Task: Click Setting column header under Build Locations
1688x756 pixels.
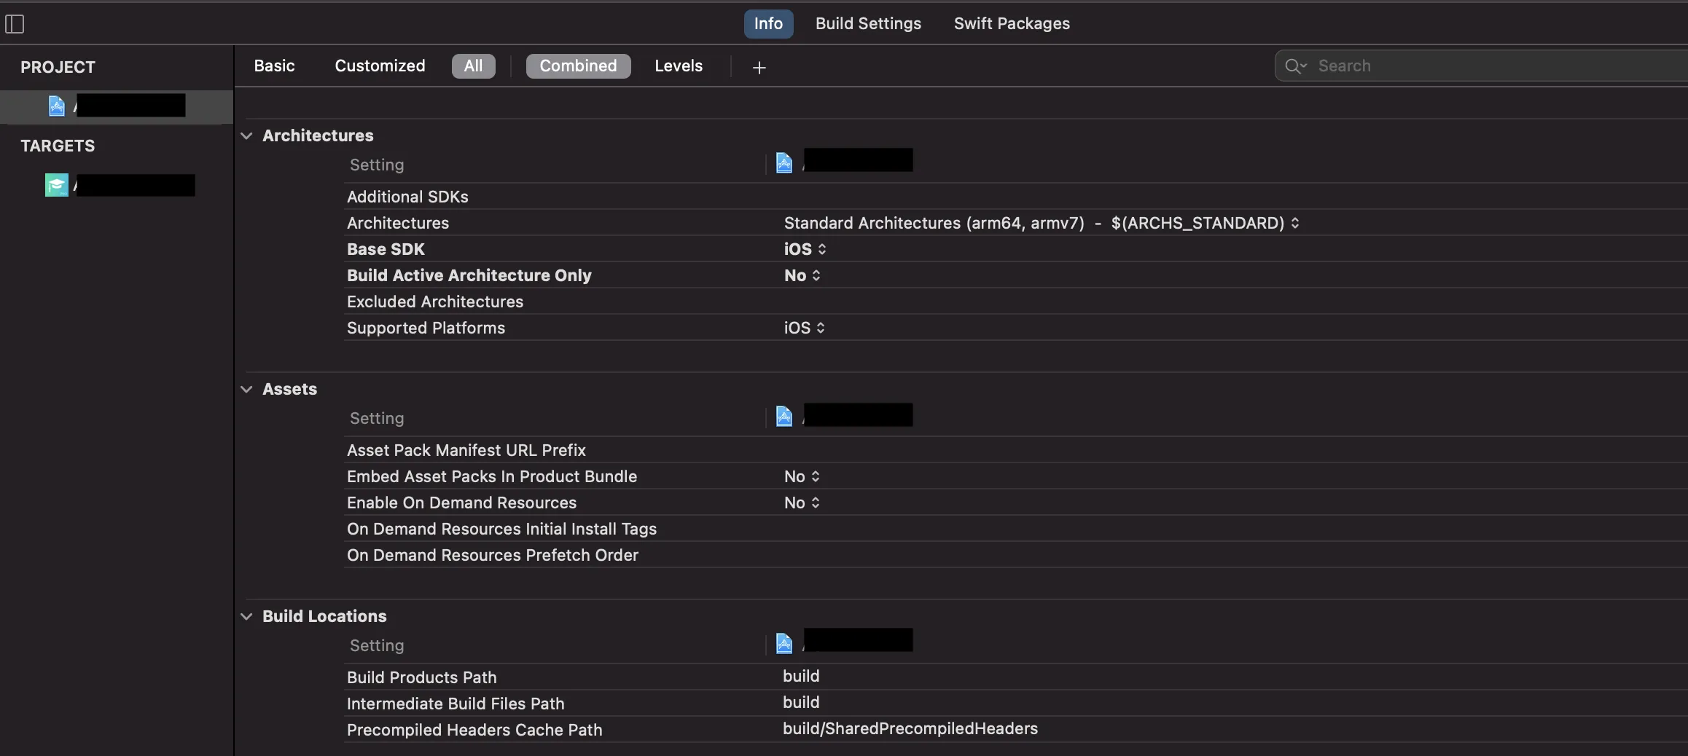Action: [x=377, y=645]
